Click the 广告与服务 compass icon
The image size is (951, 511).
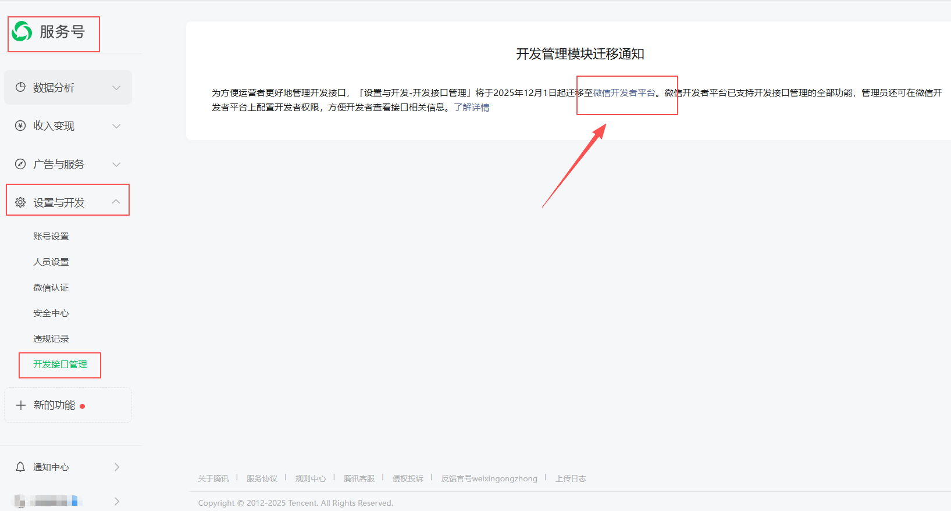tap(20, 164)
